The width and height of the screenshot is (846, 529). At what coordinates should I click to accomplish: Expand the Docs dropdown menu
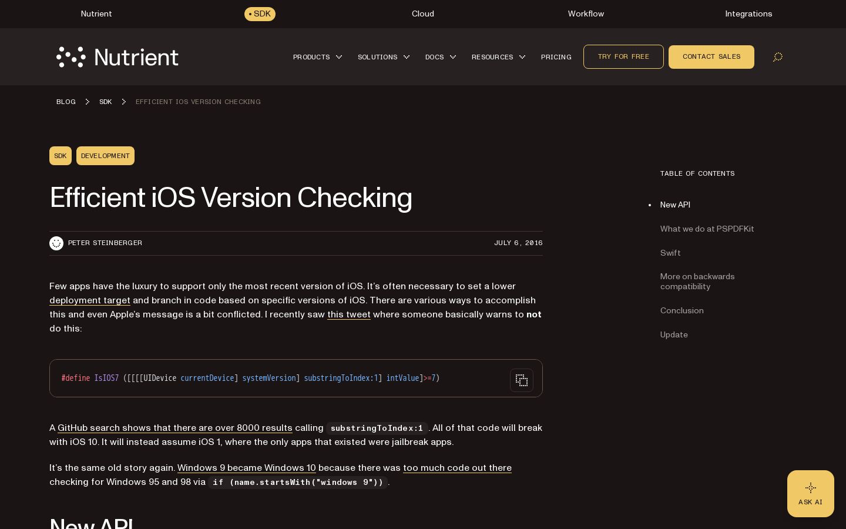[441, 57]
